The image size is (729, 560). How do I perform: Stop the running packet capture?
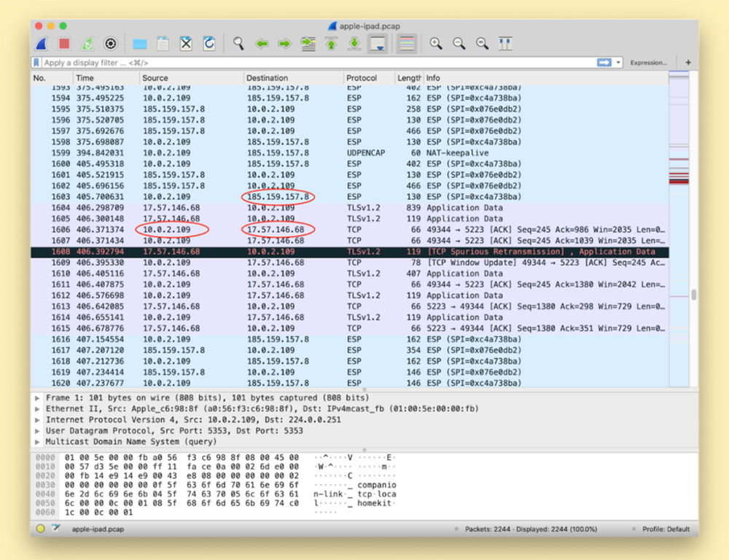click(x=64, y=44)
